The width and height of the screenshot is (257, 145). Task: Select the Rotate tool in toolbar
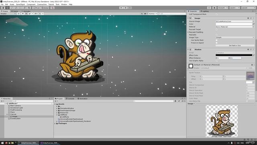click(x=12, y=8)
